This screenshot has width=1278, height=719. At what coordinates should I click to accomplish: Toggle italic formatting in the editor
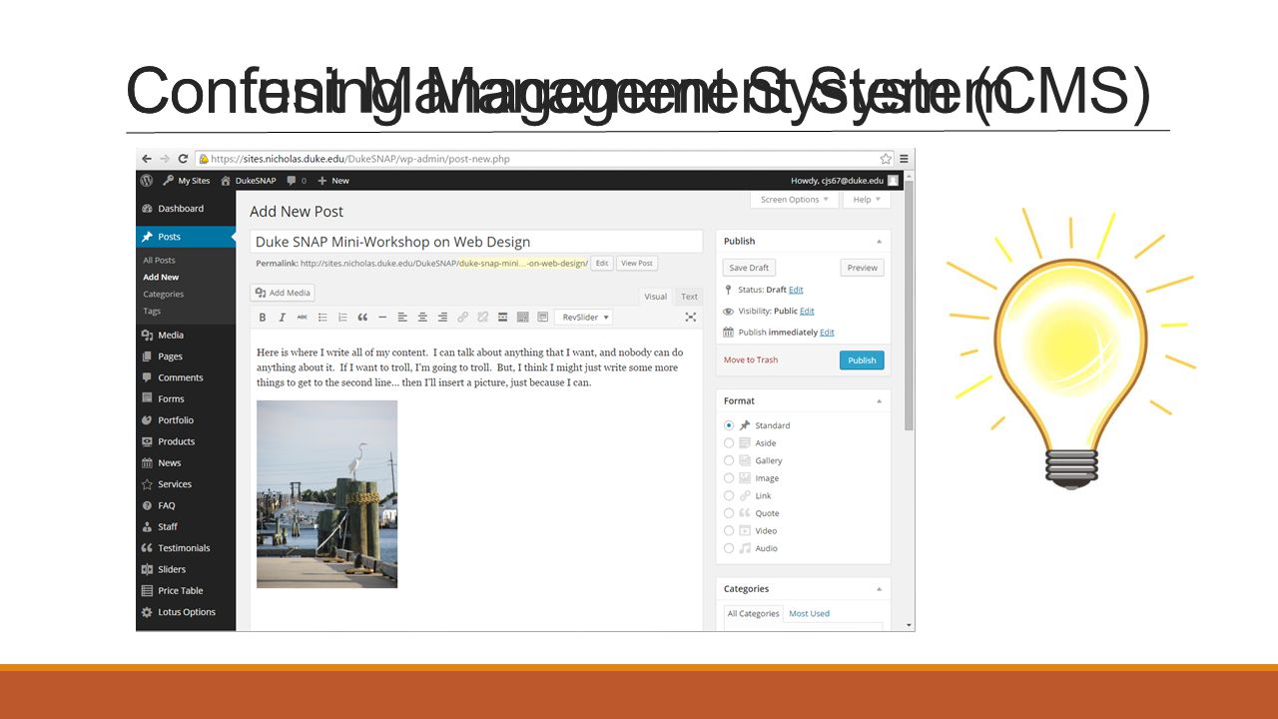pos(283,317)
